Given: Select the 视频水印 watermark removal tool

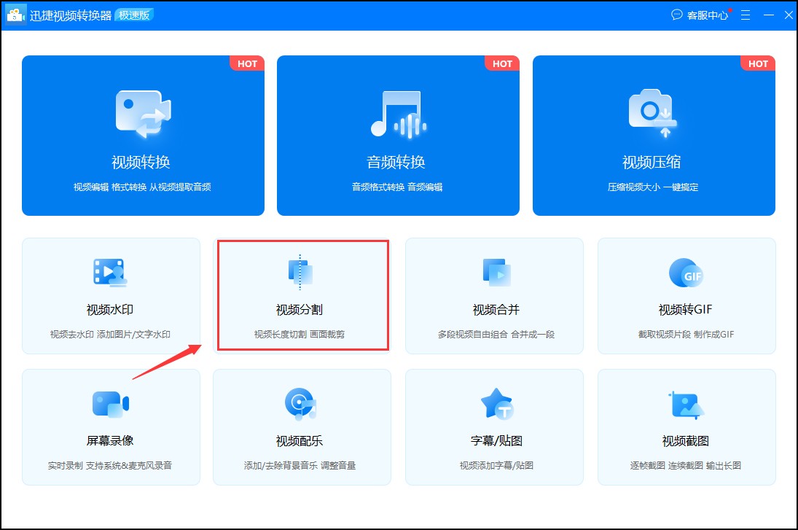Looking at the screenshot, I should click(x=111, y=295).
